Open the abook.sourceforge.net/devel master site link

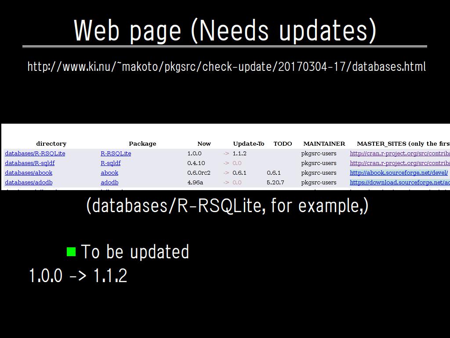399,173
